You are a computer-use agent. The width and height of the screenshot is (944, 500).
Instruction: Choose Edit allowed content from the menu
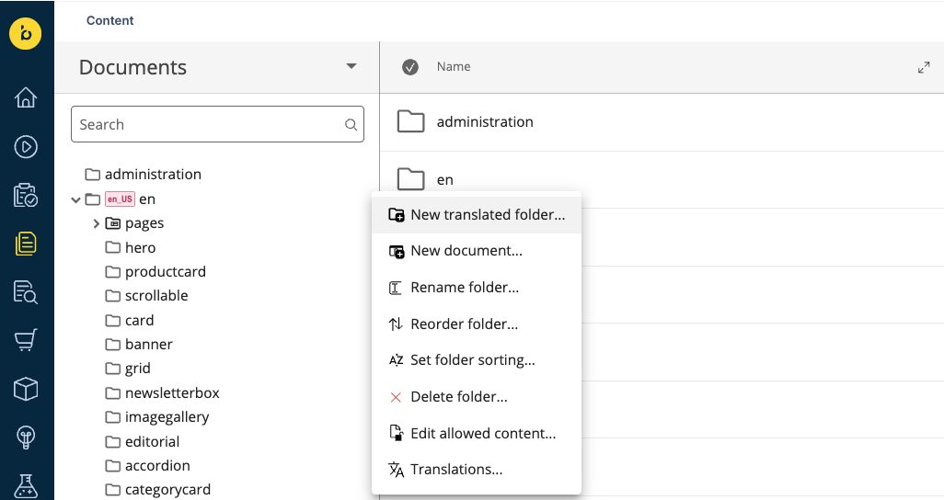[x=477, y=433]
